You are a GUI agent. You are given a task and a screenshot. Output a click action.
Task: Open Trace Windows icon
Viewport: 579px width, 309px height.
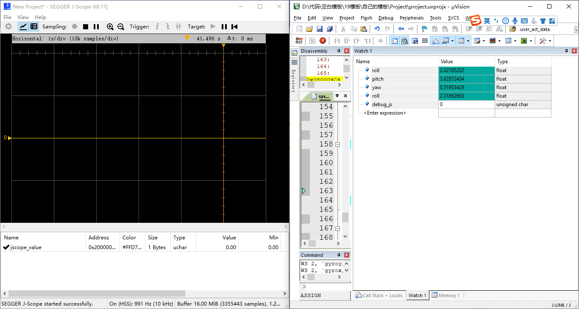point(508,41)
